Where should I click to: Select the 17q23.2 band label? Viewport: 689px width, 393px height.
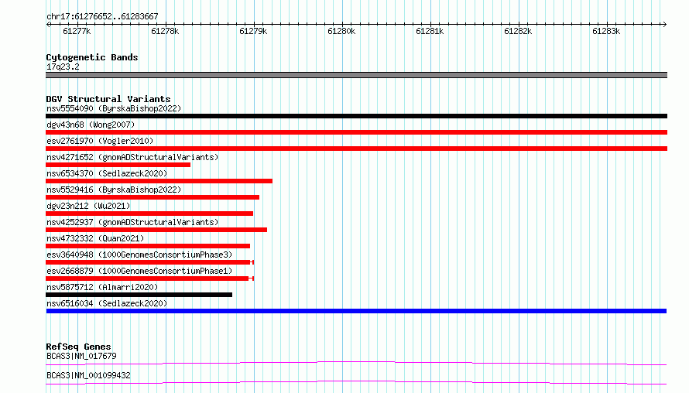pos(63,67)
